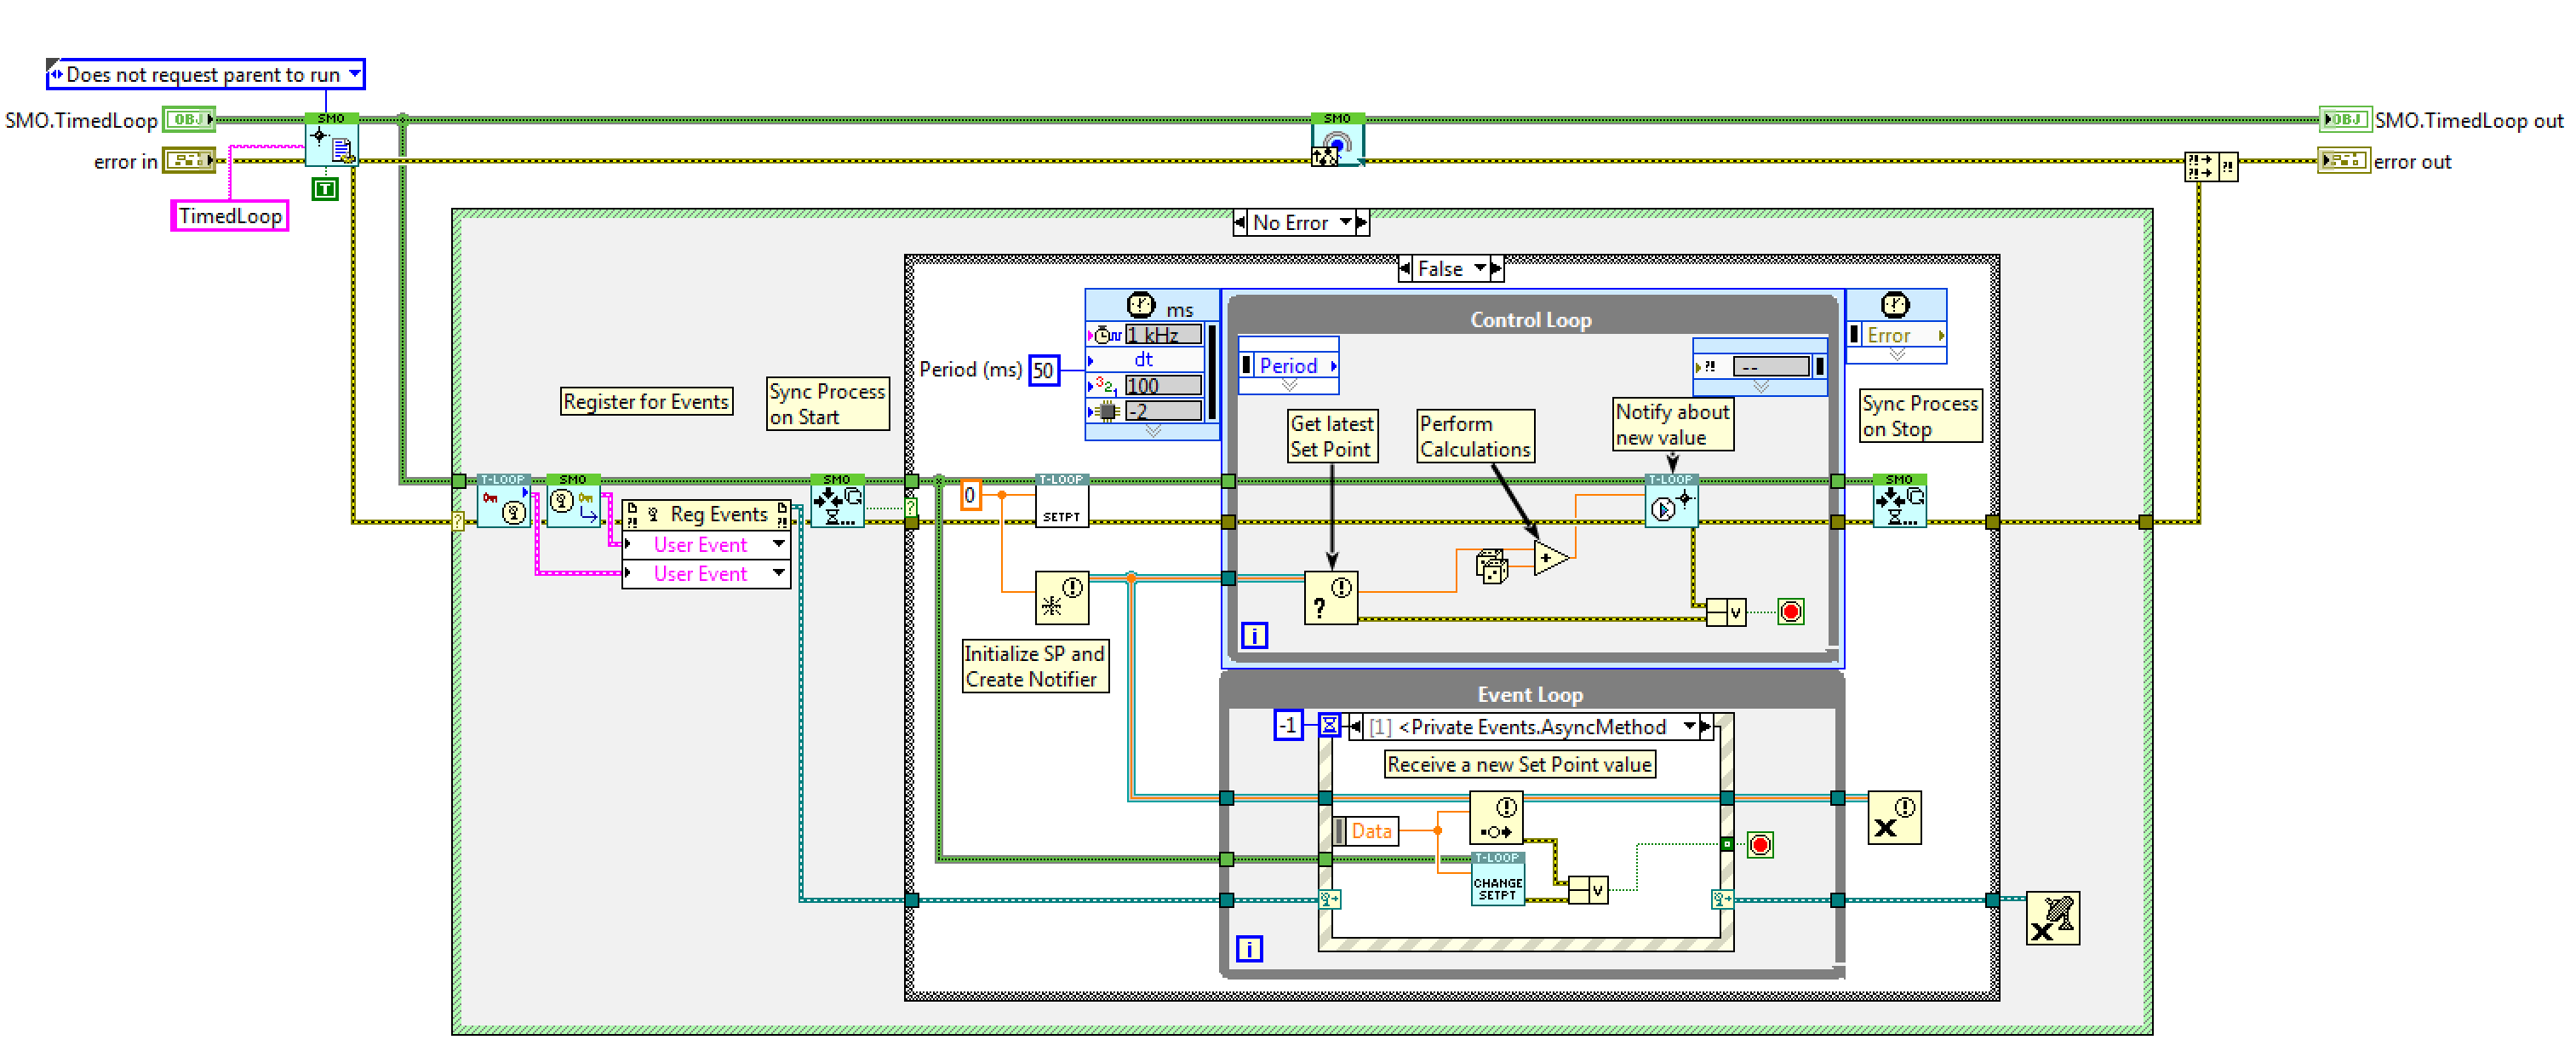Image resolution: width=2576 pixels, height=1063 pixels.
Task: Click the Get Notifier Status node
Action: (x=1331, y=598)
